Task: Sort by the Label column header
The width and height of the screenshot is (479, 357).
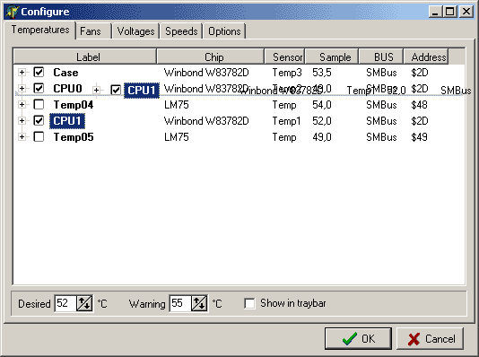Action: point(85,57)
